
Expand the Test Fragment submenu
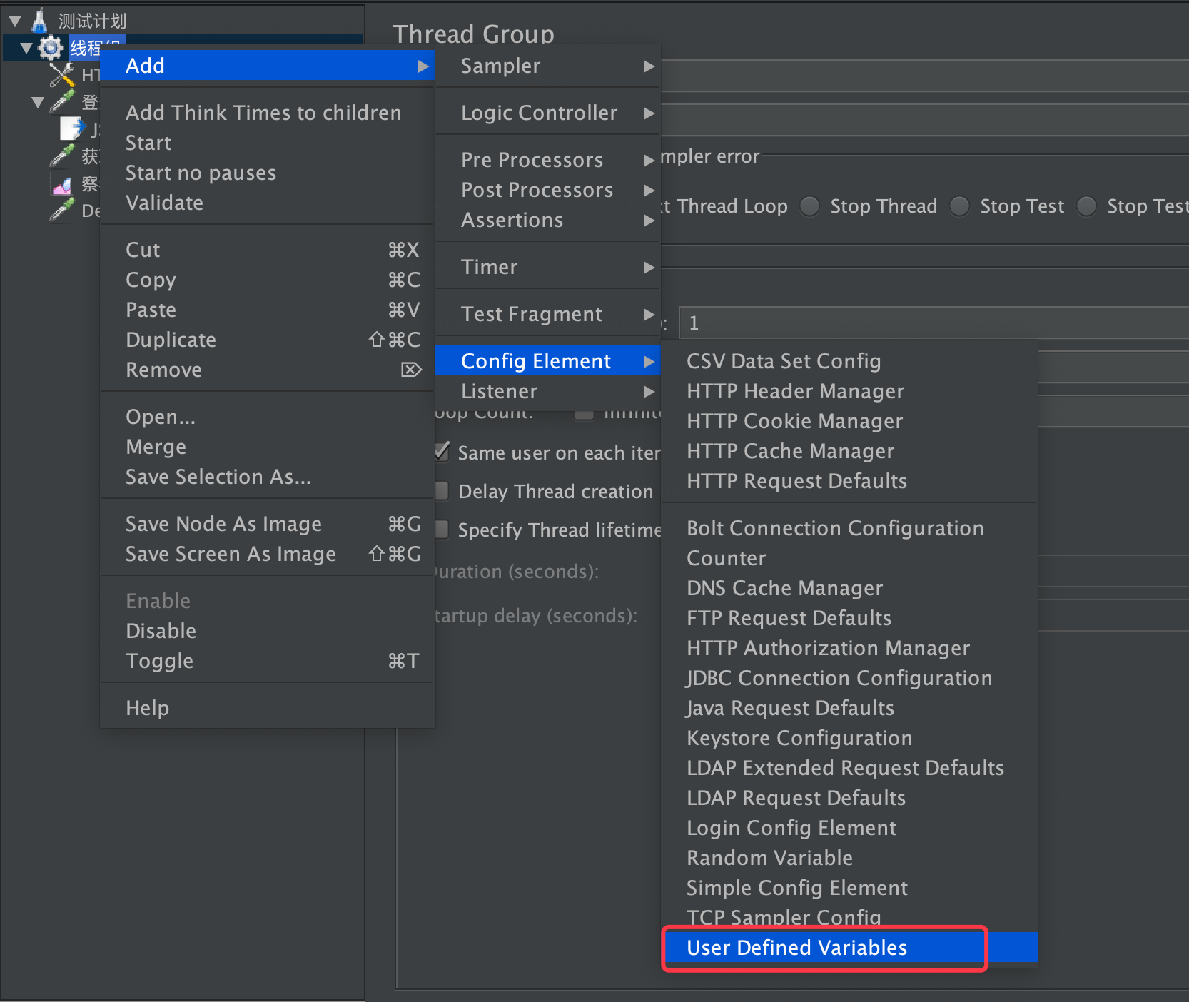coord(548,314)
